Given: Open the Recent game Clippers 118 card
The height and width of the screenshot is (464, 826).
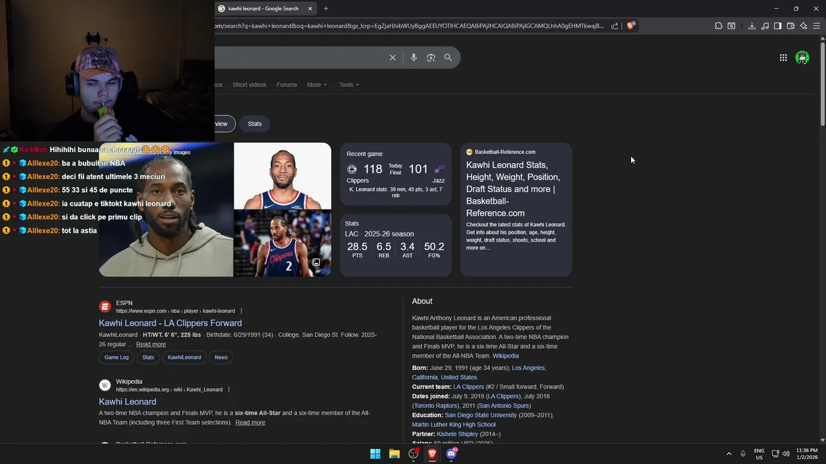Looking at the screenshot, I should [x=396, y=175].
